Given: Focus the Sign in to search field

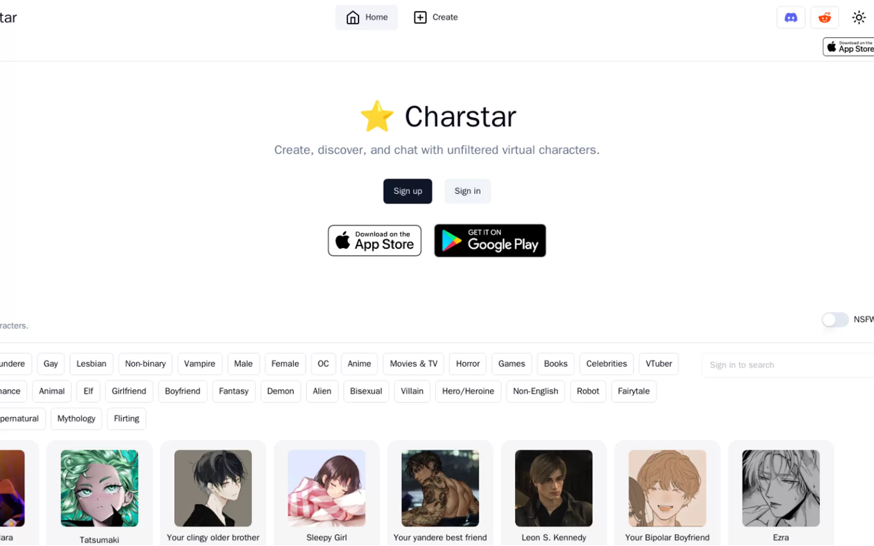Looking at the screenshot, I should [788, 365].
